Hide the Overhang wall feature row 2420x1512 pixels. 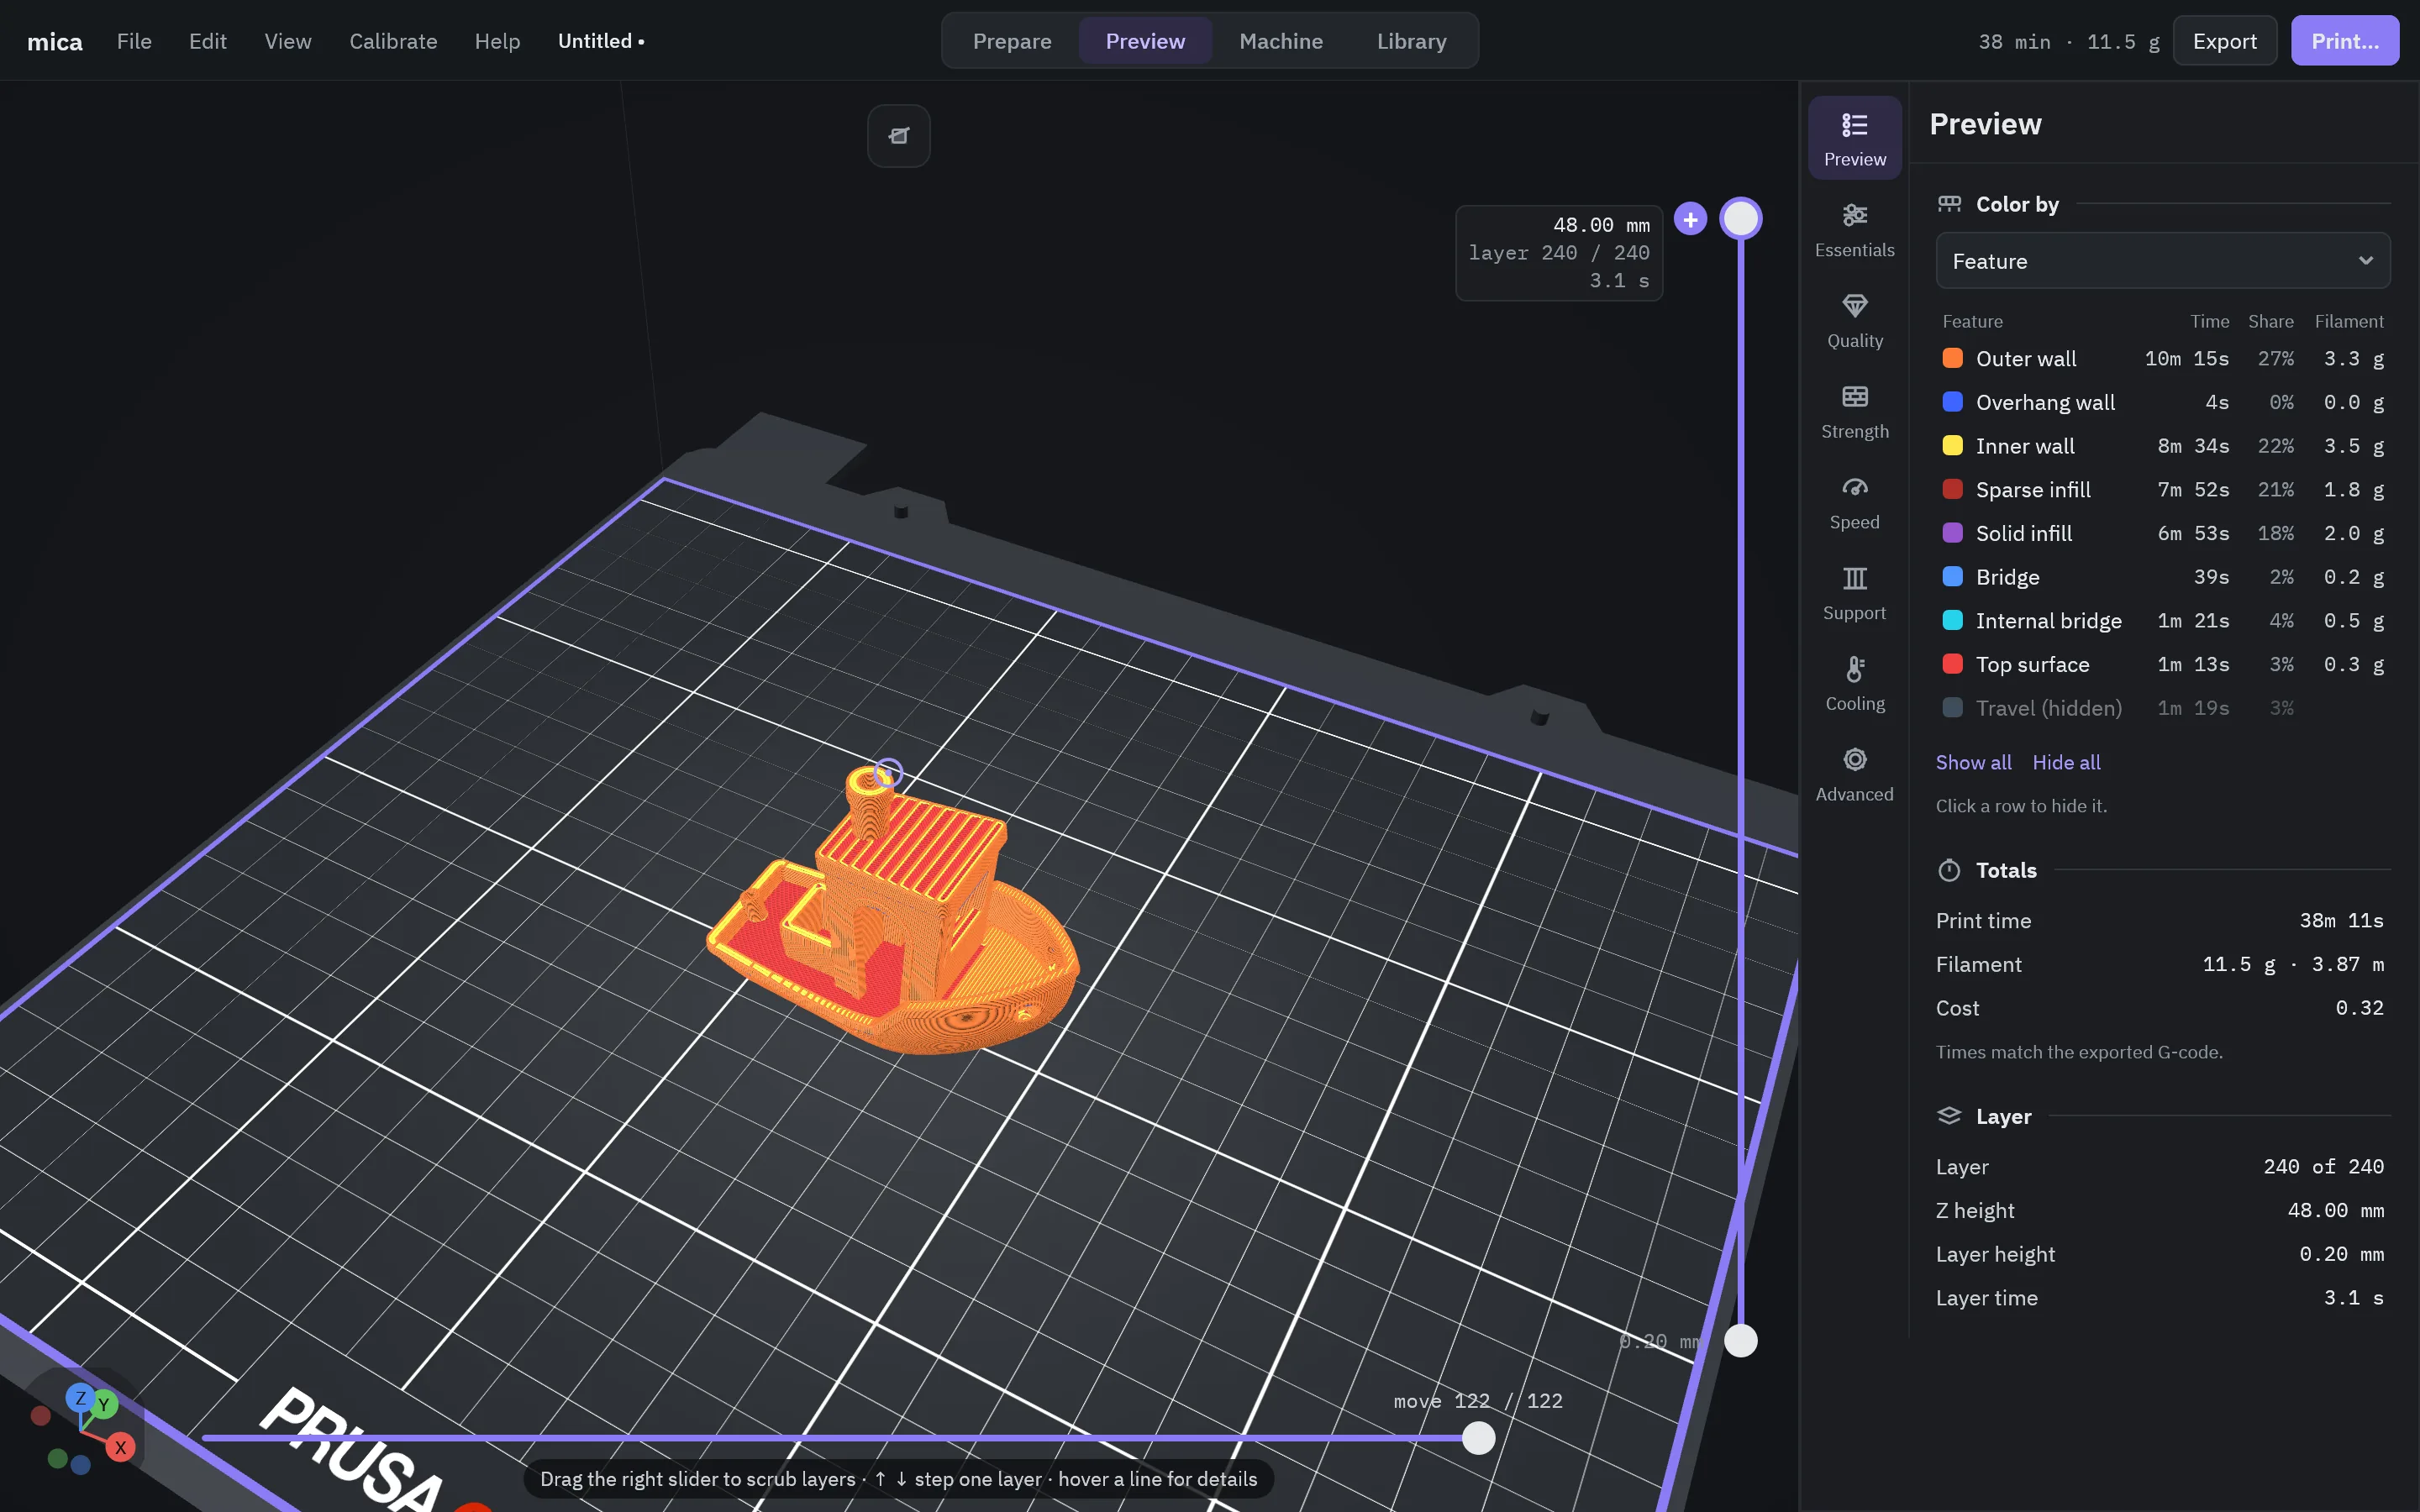[x=2162, y=402]
